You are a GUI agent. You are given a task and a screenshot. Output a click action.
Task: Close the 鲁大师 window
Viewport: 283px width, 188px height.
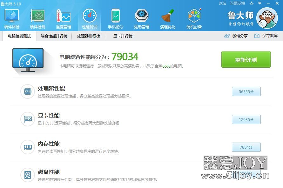277,3
